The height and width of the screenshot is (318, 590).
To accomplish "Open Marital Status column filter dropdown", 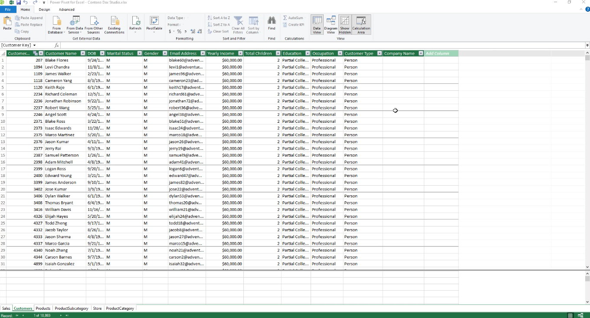I will [x=140, y=53].
